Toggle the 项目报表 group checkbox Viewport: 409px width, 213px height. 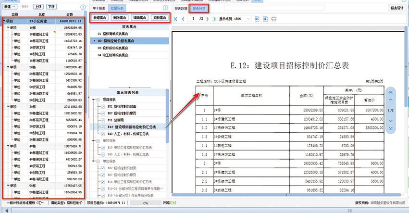coord(99,99)
